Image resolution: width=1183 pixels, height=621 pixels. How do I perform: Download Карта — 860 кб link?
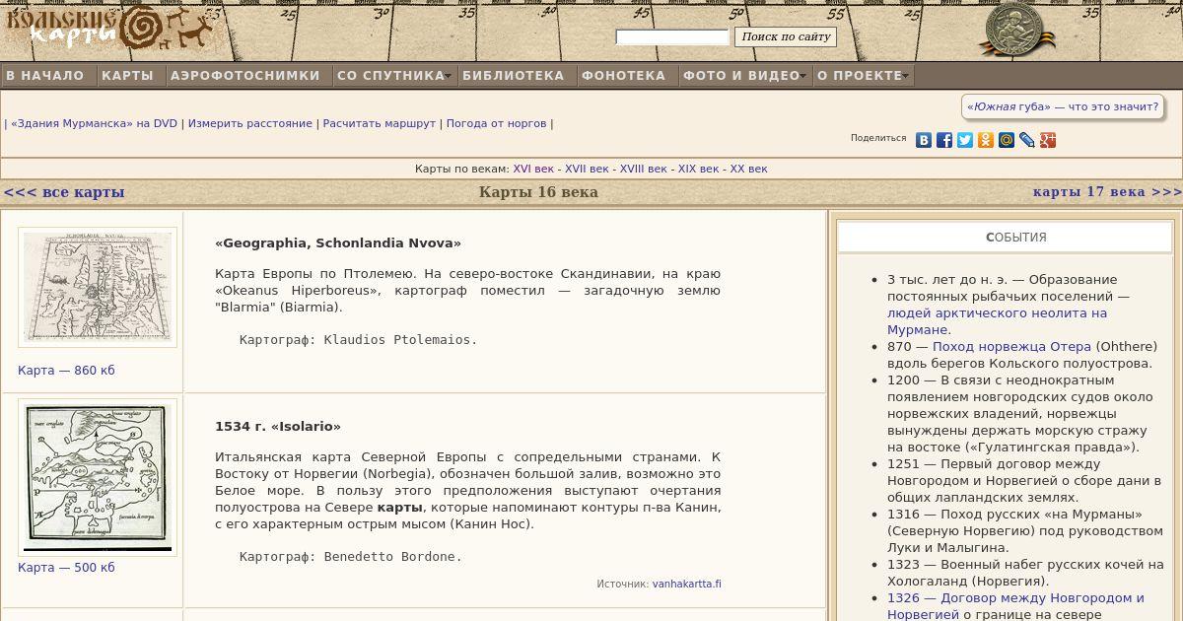coord(66,371)
